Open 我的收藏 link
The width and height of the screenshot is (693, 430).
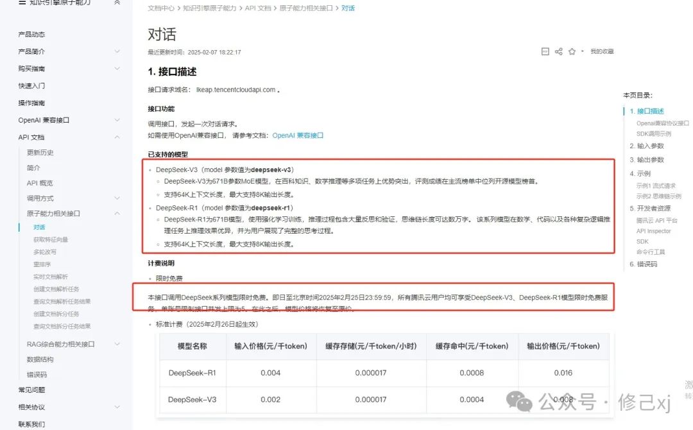(602, 52)
